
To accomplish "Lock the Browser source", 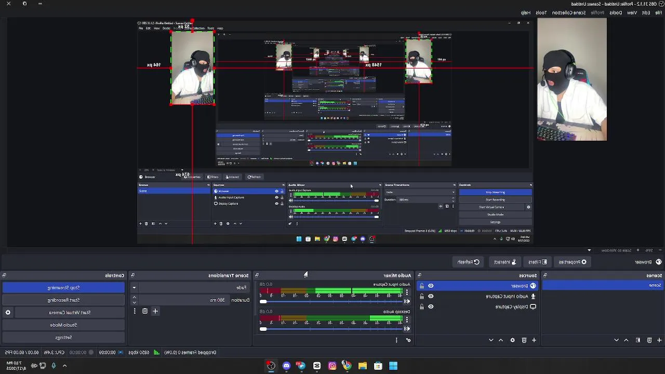I will pyautogui.click(x=422, y=286).
